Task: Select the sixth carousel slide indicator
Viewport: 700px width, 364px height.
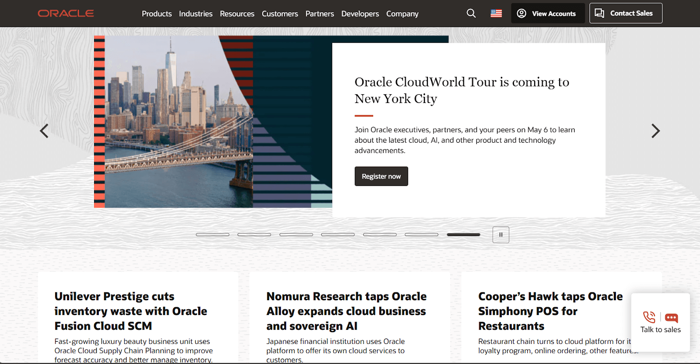Action: click(x=421, y=235)
